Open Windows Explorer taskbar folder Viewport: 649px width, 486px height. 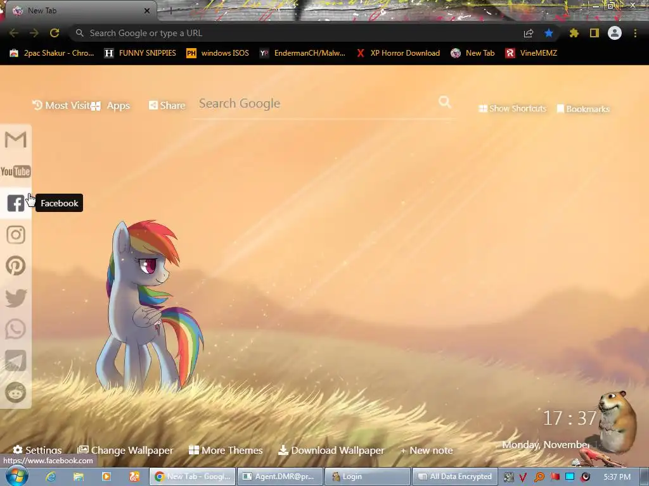[79, 477]
